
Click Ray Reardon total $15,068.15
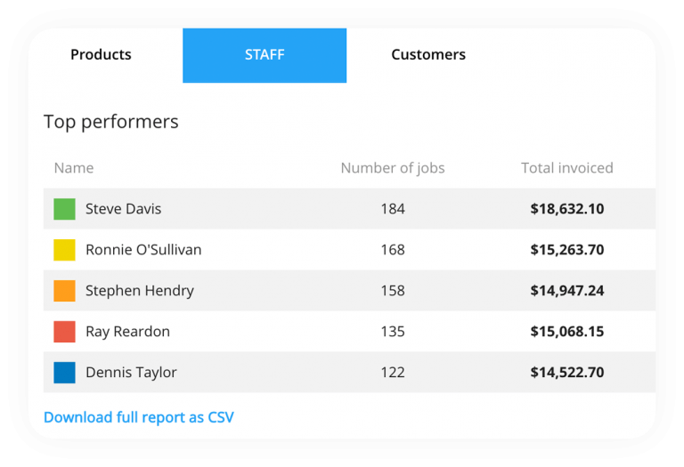[566, 332]
